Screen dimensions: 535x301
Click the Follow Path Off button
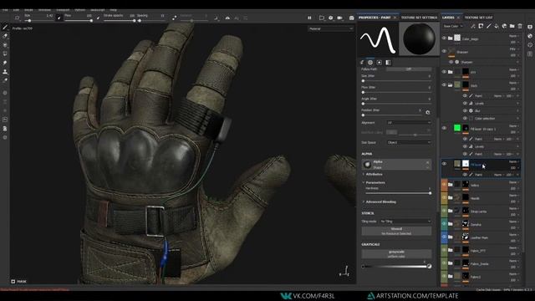coord(409,69)
